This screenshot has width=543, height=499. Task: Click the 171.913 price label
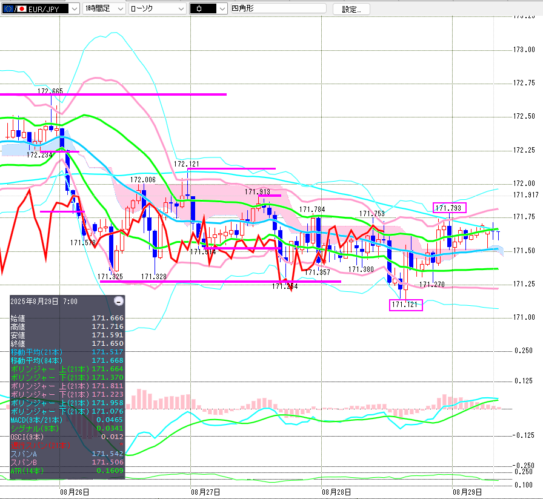(x=258, y=192)
